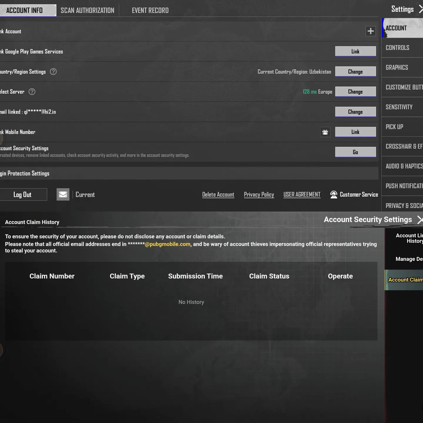Select Account in the Settings sidebar

coord(402,28)
